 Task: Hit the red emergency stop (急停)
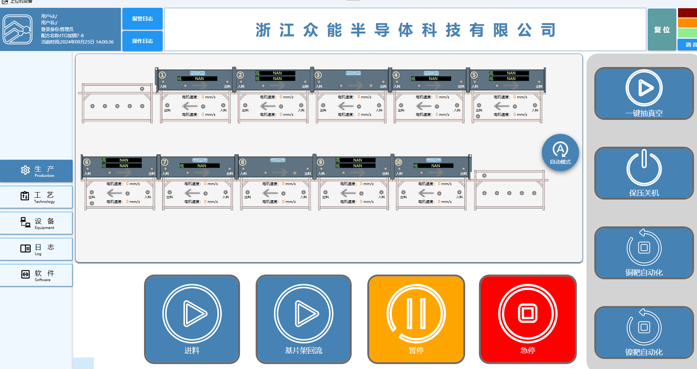(x=528, y=319)
